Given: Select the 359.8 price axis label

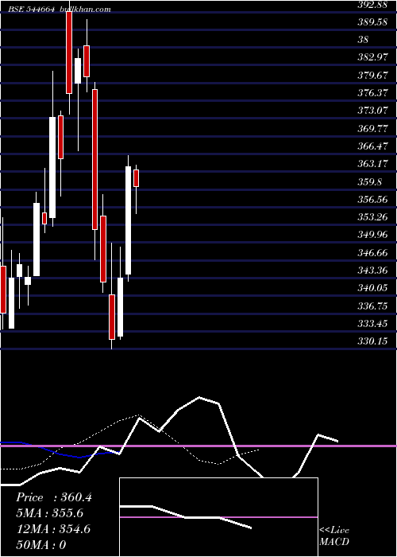Looking at the screenshot, I should point(369,182).
